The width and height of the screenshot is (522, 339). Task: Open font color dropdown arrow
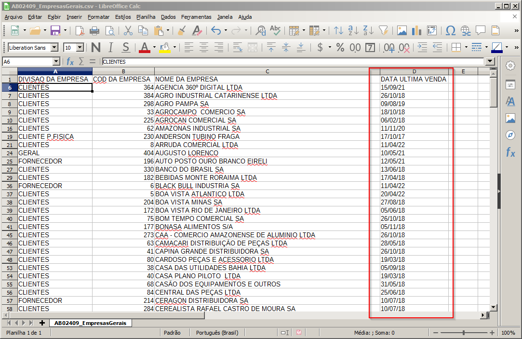click(154, 48)
